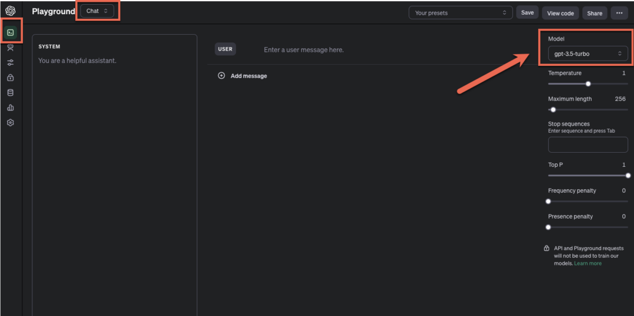Open the Usage bar chart icon
Image resolution: width=634 pixels, height=316 pixels.
10,108
